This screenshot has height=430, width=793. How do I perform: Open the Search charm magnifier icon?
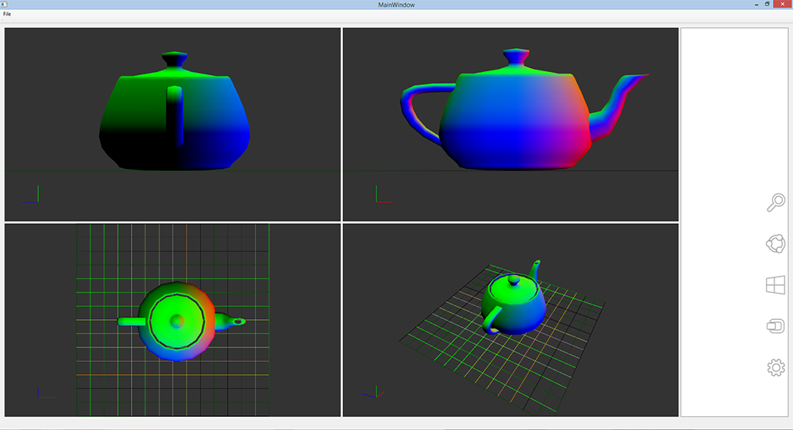pyautogui.click(x=776, y=202)
